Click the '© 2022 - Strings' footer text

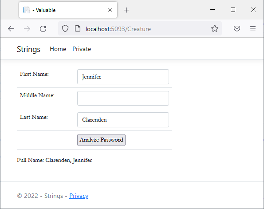(40, 196)
